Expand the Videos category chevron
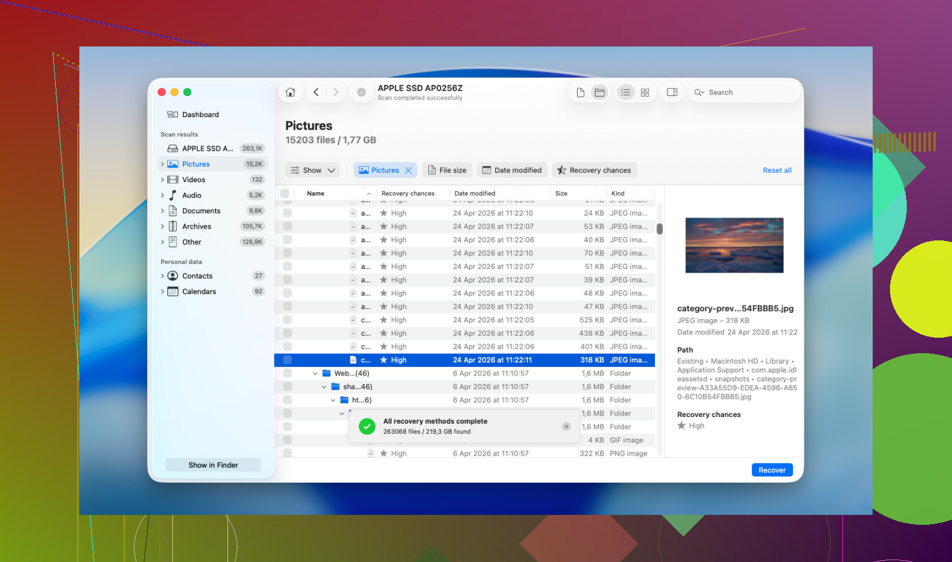This screenshot has height=562, width=952. coord(162,180)
